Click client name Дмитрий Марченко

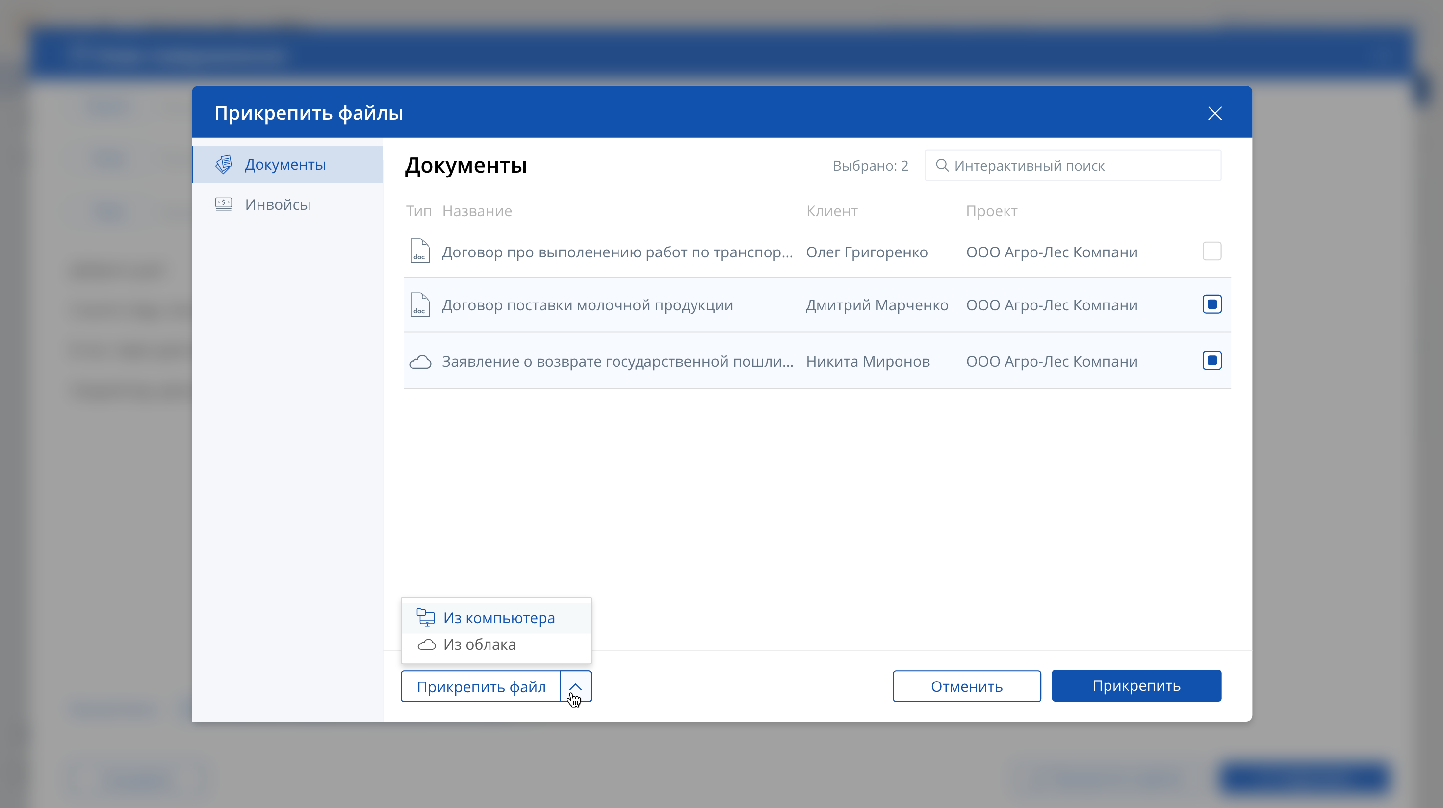tap(876, 305)
